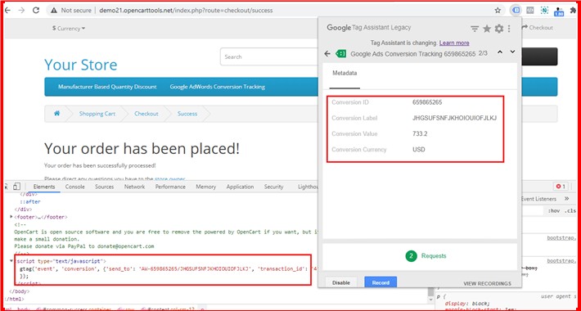Reload the current page
The width and height of the screenshot is (581, 311).
(36, 11)
